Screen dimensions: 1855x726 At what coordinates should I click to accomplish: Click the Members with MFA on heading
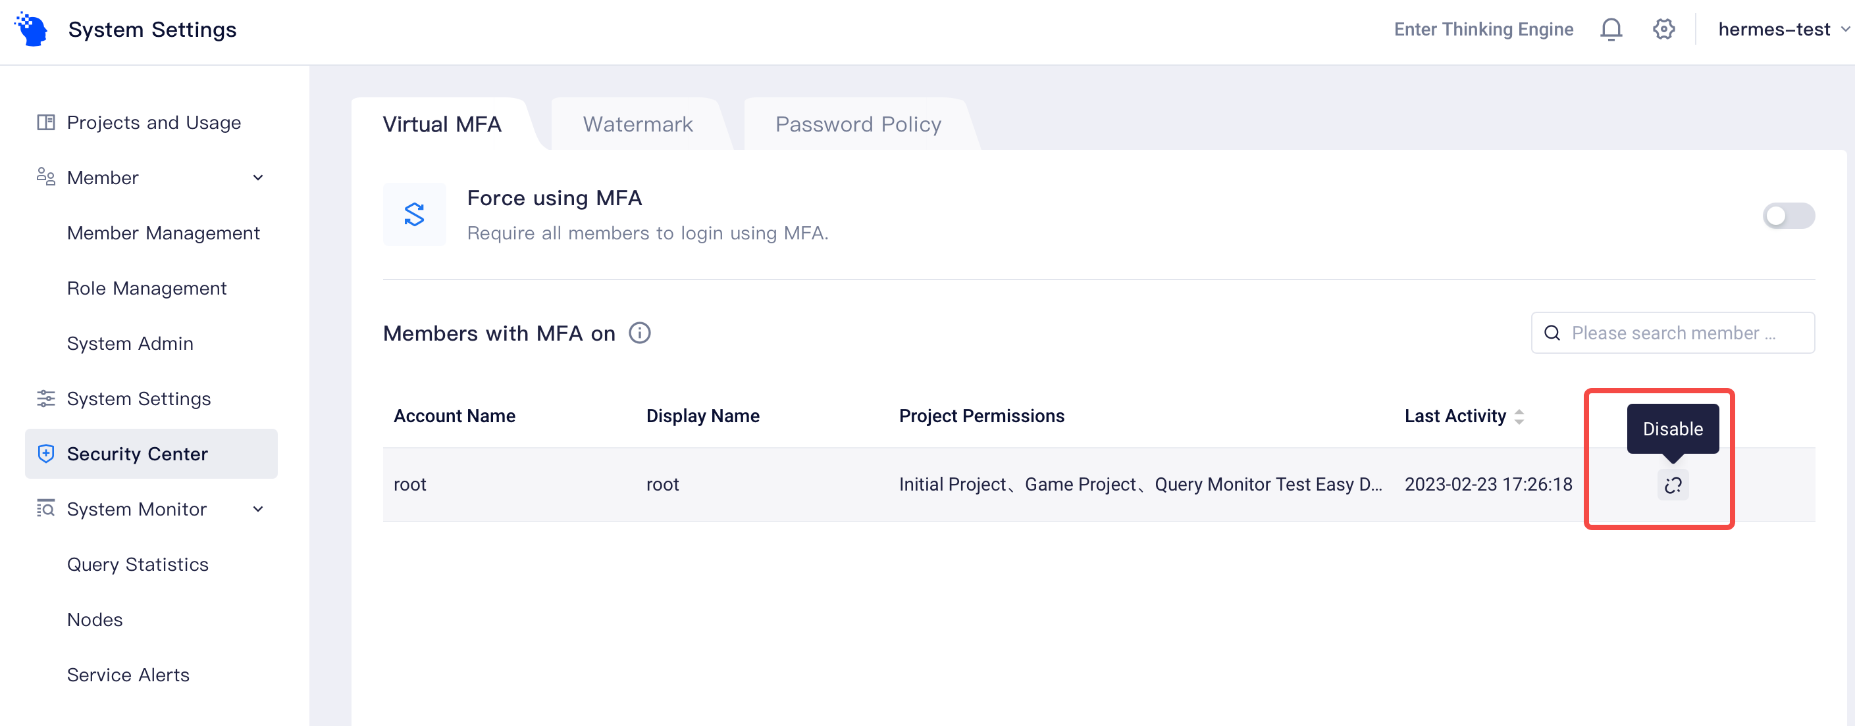(499, 333)
